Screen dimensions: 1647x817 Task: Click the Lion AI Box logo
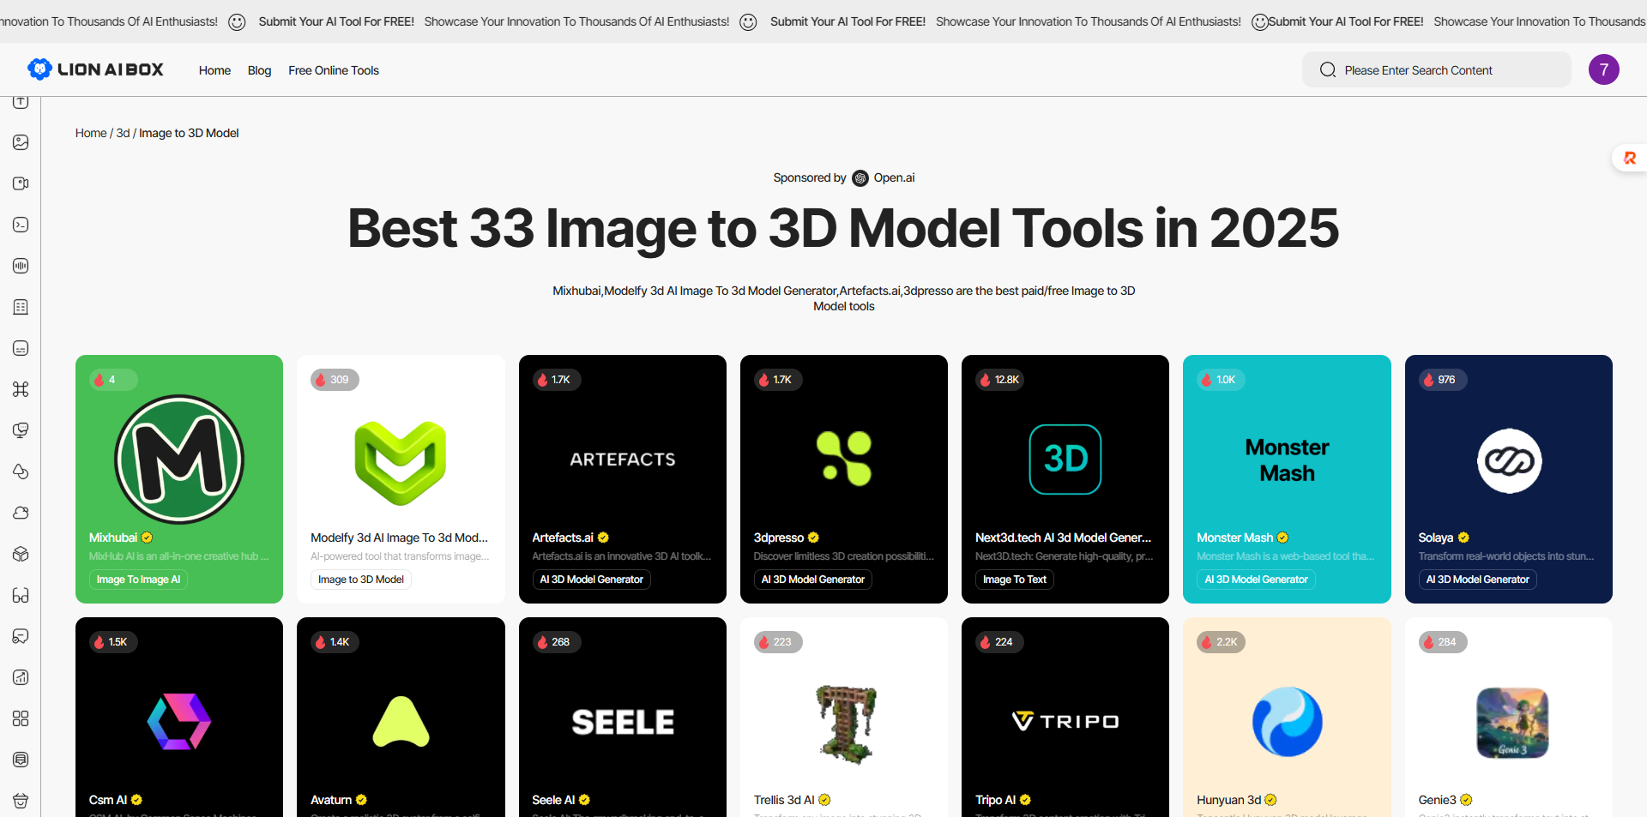[x=95, y=69]
